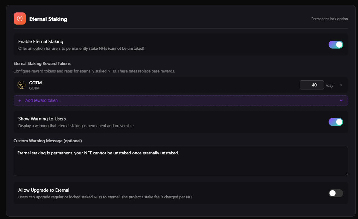Turn off Show Warning to Users
Image resolution: width=358 pixels, height=219 pixels.
coord(336,122)
